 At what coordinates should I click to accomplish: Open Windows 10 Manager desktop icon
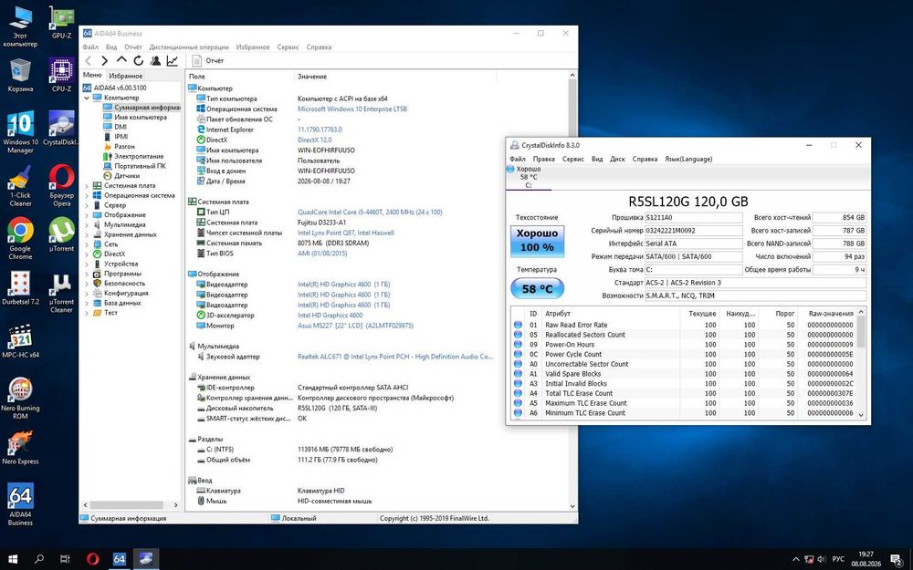20,132
